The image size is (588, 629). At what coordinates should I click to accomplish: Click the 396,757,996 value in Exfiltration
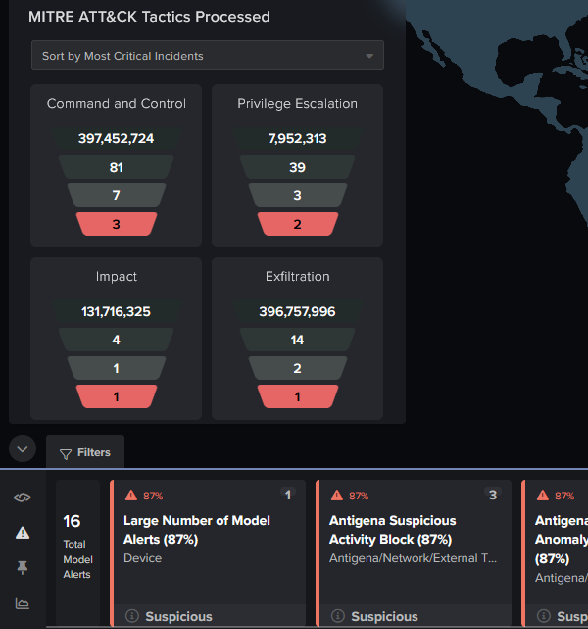click(x=297, y=312)
